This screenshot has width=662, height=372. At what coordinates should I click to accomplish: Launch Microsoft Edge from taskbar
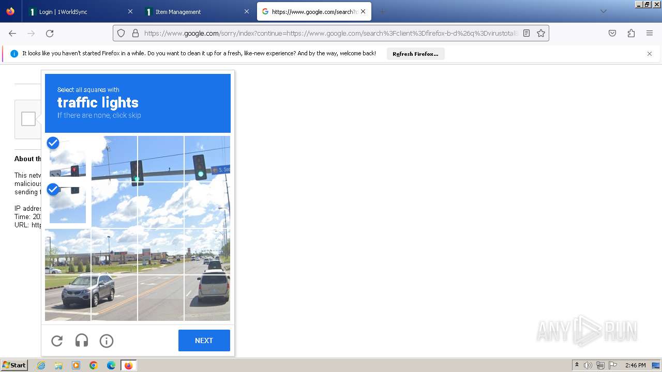pyautogui.click(x=111, y=365)
